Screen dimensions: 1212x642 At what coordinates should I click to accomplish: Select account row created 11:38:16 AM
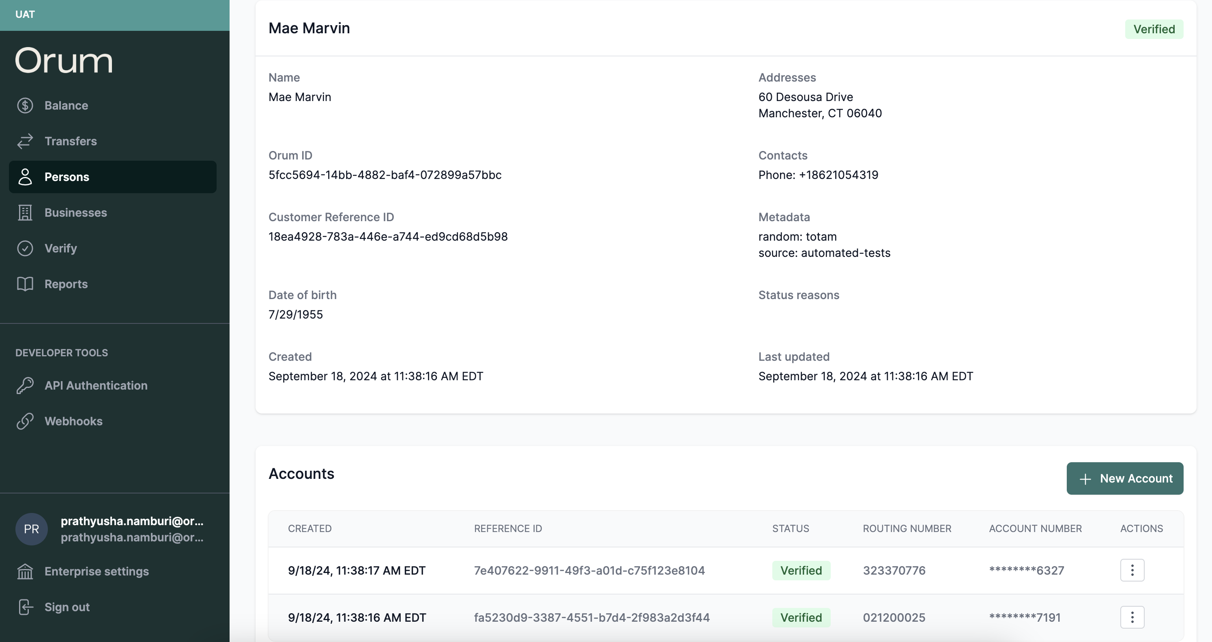point(357,618)
